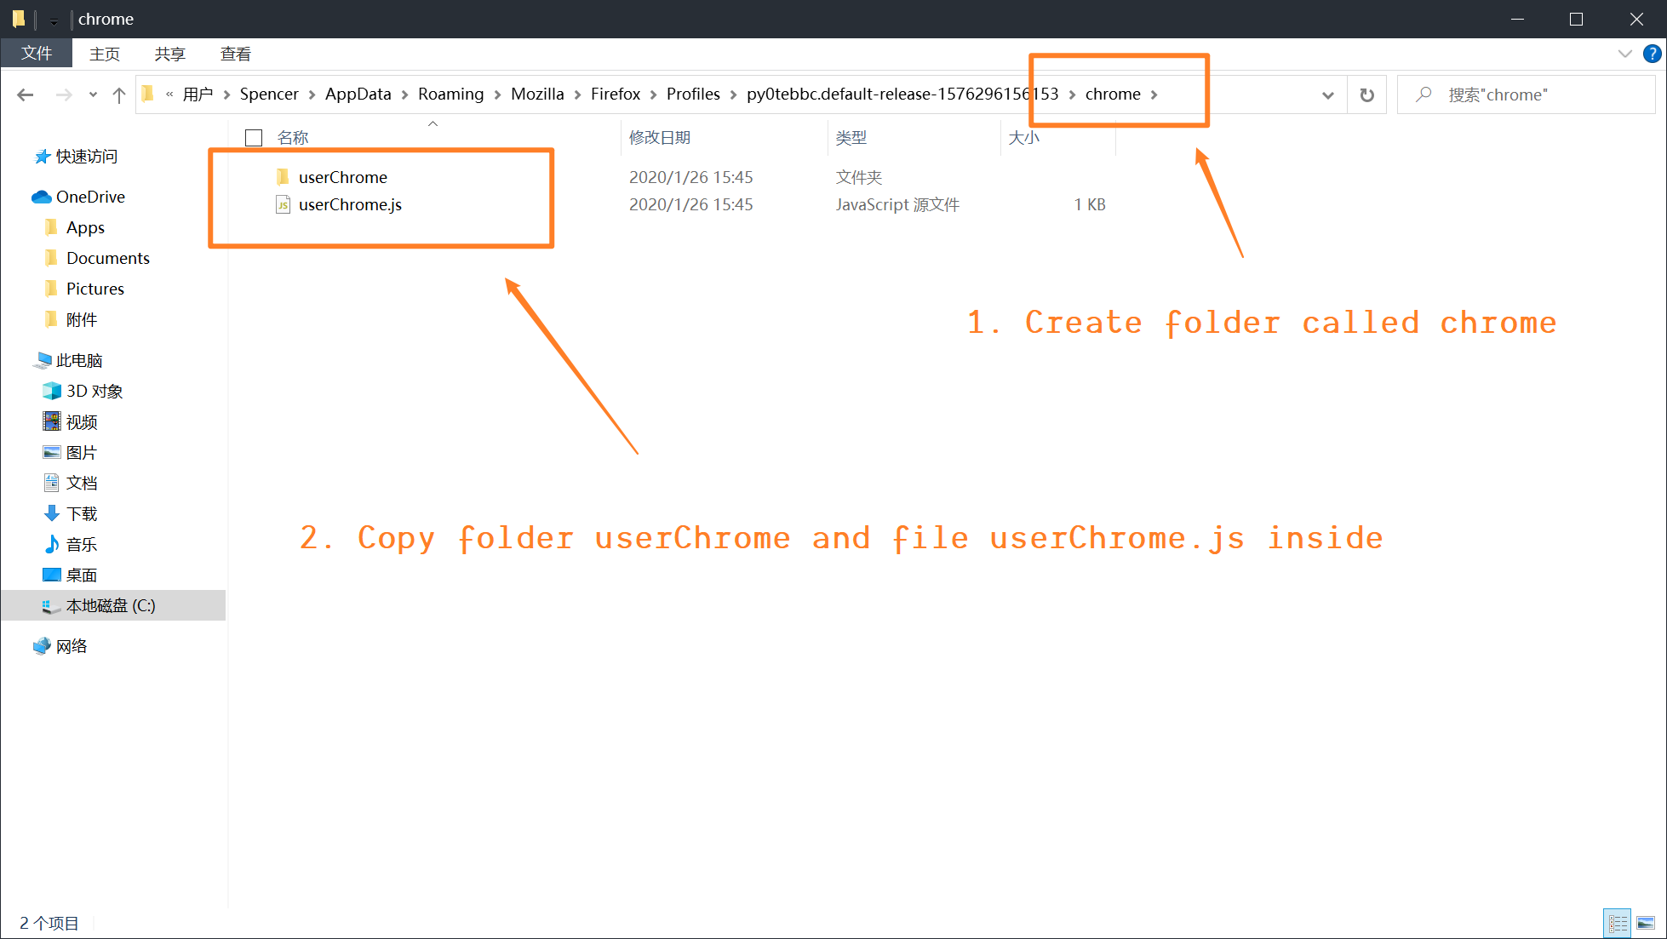
Task: Select 本地磁盘 (C:) in navigation pane
Action: click(x=110, y=605)
